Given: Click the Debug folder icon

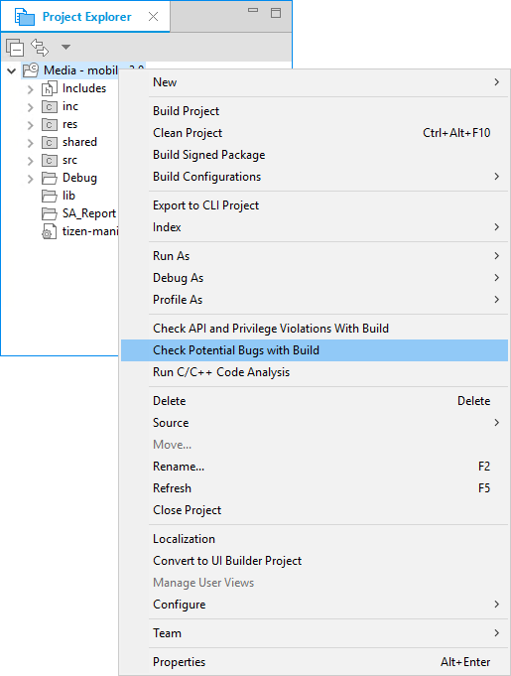Looking at the screenshot, I should click(x=50, y=178).
